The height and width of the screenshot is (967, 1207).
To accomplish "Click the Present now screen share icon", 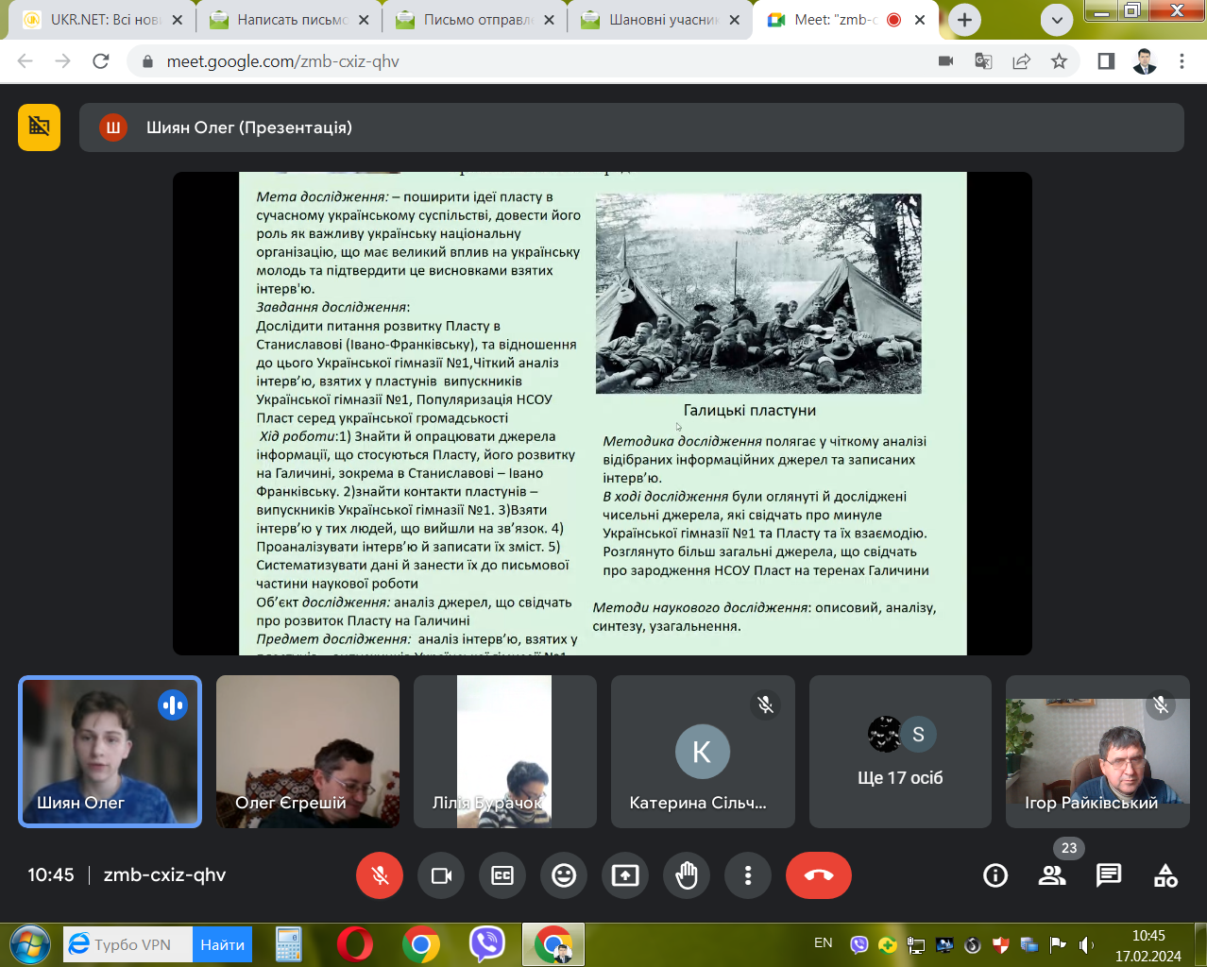I will tap(625, 875).
